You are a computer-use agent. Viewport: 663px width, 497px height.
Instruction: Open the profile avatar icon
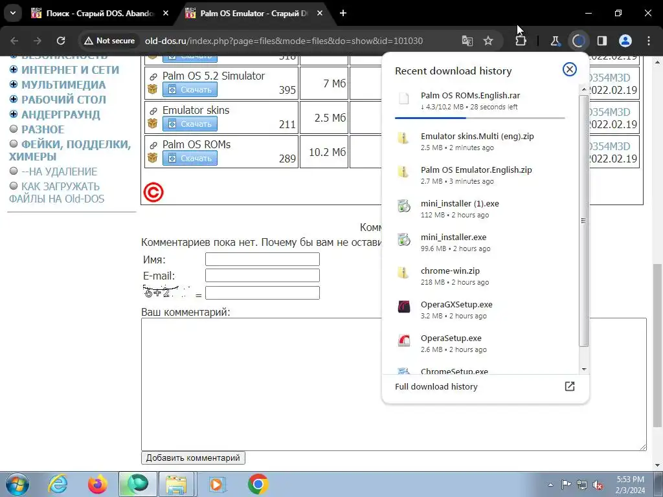pos(625,41)
